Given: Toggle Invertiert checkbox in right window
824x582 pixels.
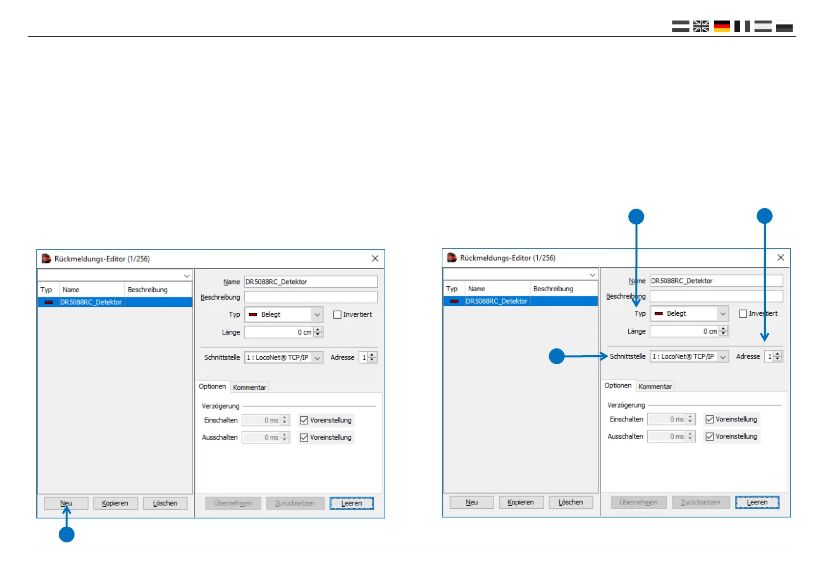Looking at the screenshot, I should pyautogui.click(x=743, y=314).
